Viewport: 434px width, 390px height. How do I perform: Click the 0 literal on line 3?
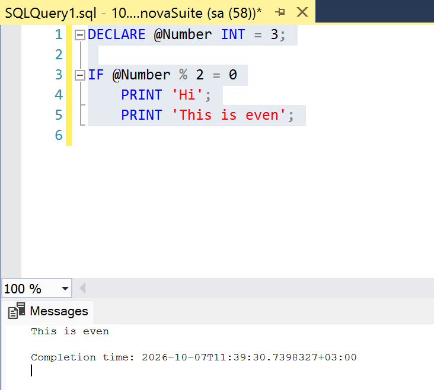pyautogui.click(x=233, y=75)
